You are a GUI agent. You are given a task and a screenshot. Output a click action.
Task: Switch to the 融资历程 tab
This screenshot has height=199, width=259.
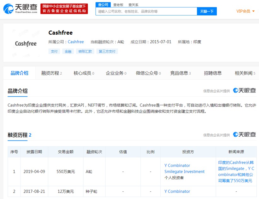pyautogui.click(x=52, y=73)
